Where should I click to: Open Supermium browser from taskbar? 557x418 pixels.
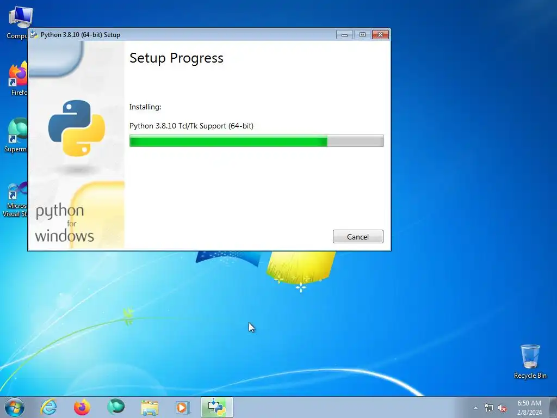116,407
